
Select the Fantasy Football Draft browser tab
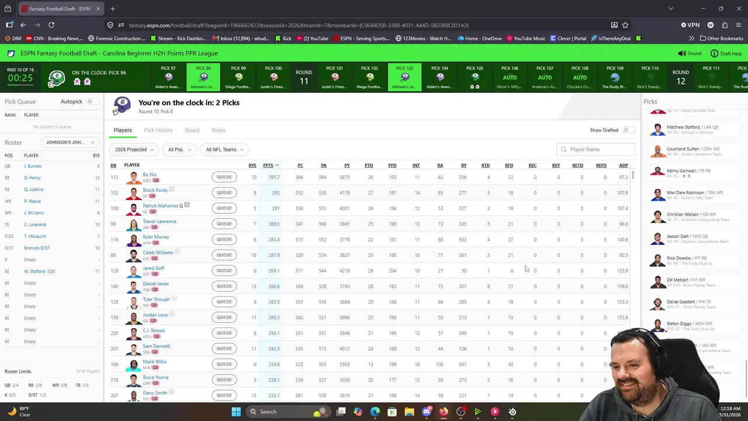pos(61,9)
